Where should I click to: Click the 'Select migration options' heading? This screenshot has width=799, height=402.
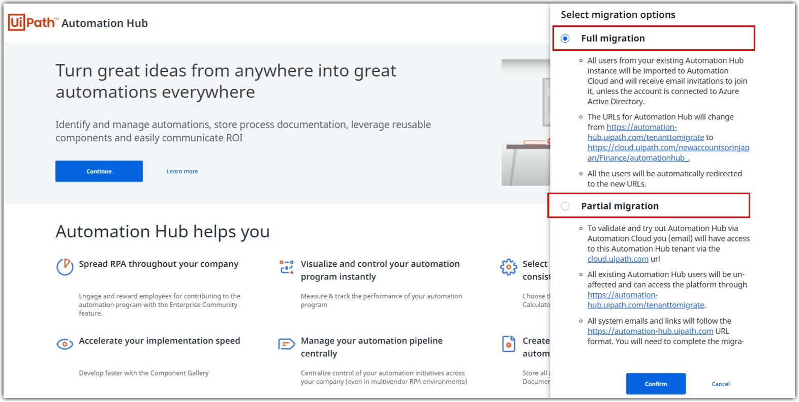pos(618,15)
